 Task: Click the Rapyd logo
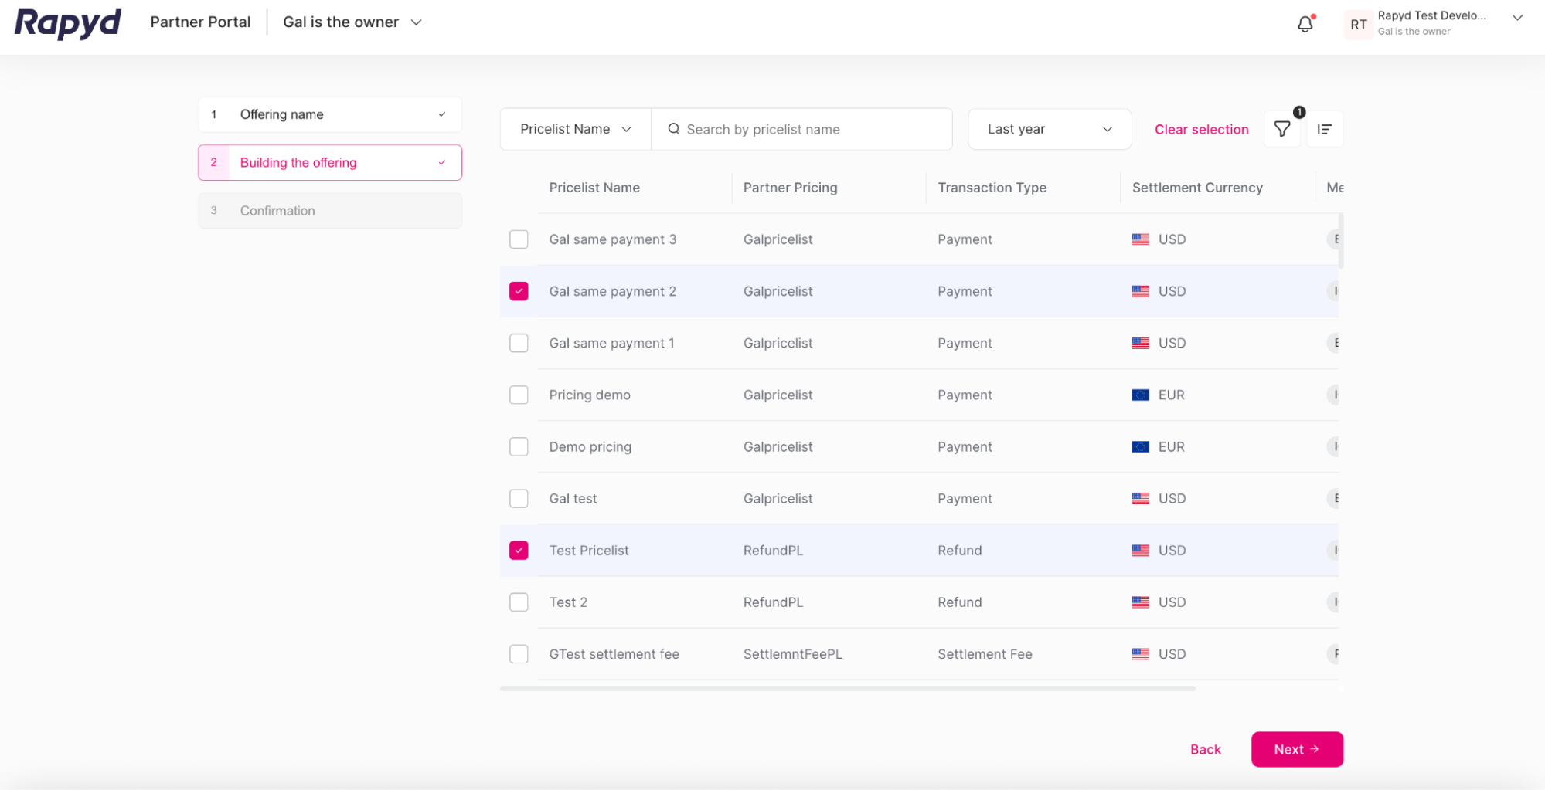coord(66,23)
